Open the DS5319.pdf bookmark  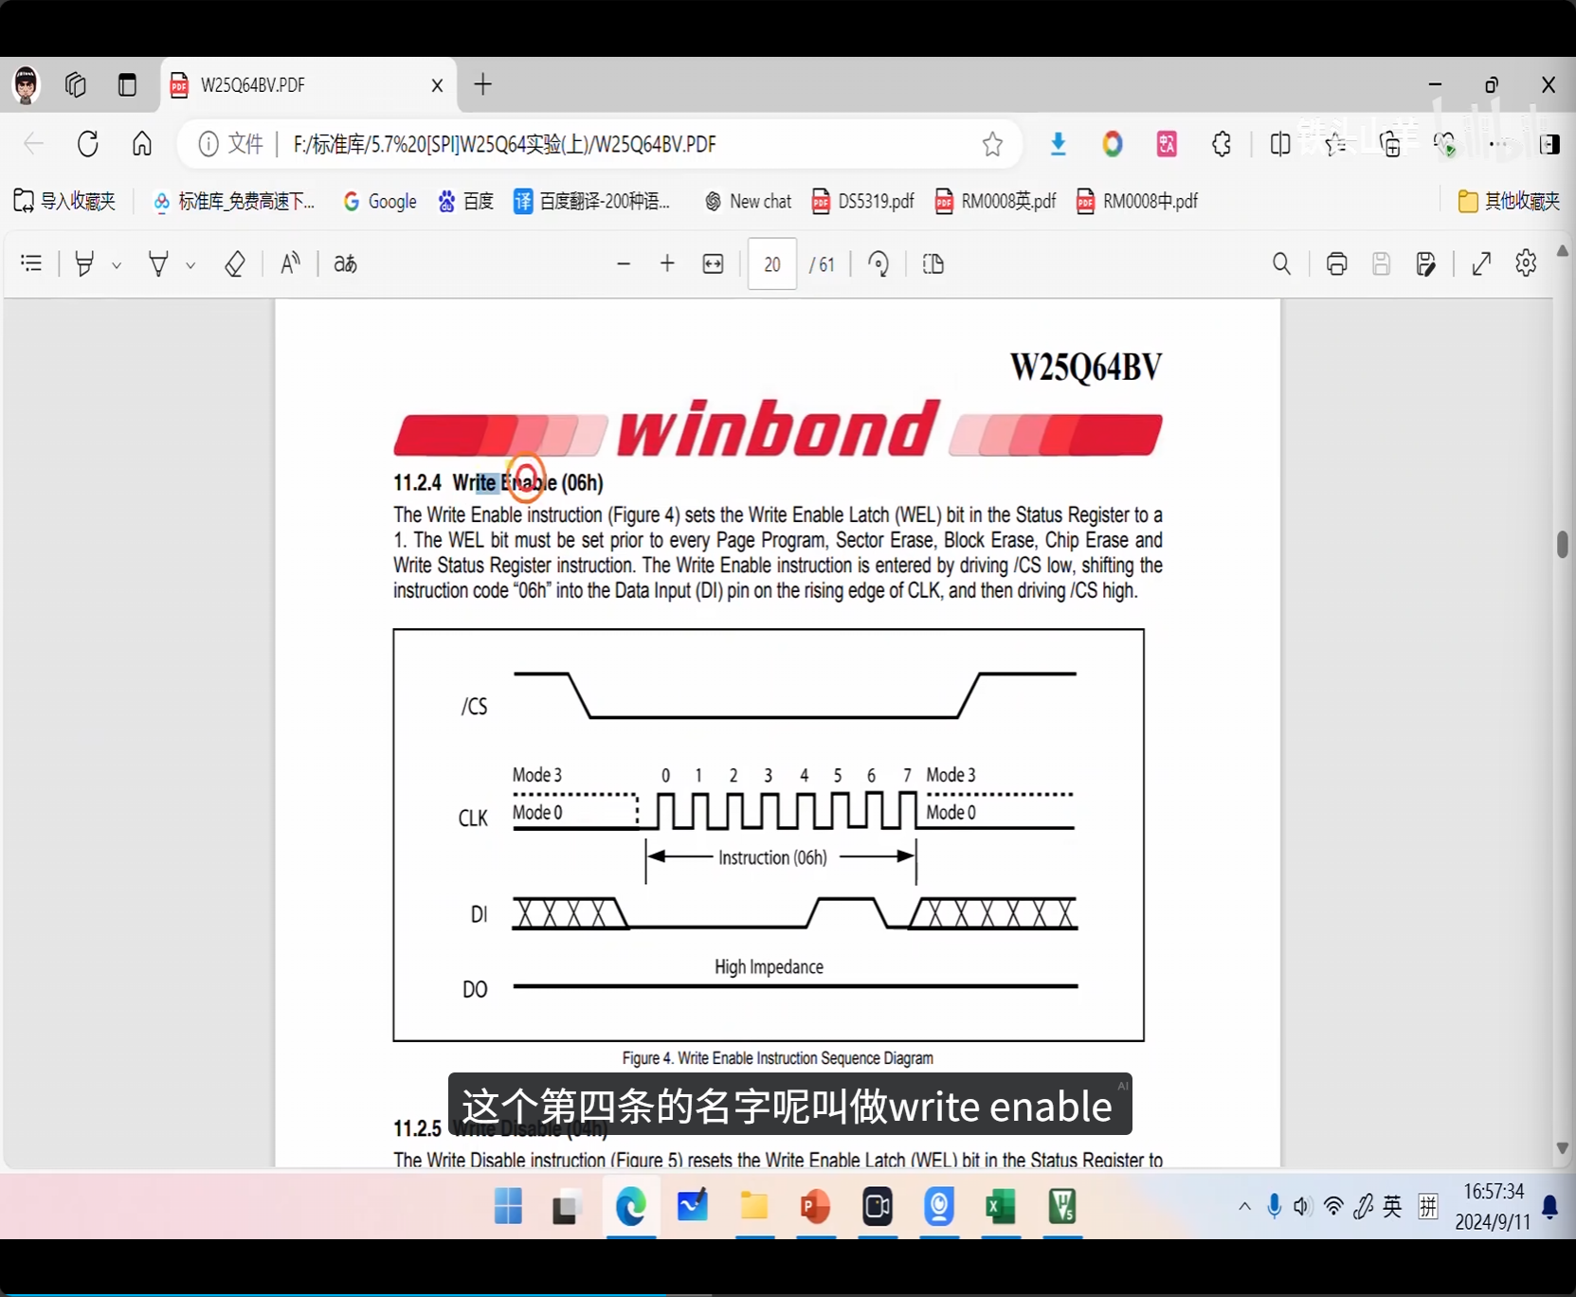click(863, 201)
